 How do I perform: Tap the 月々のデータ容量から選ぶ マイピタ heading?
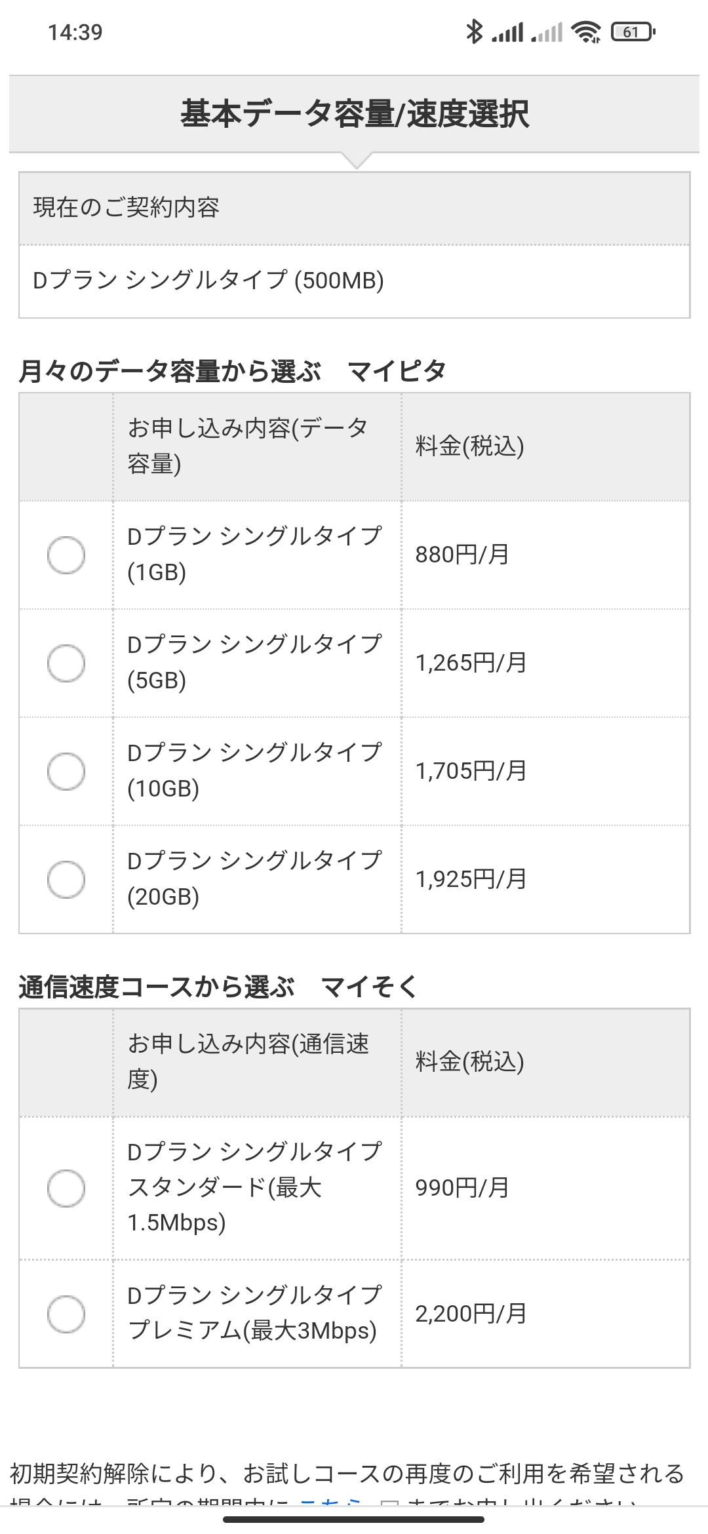click(x=233, y=371)
